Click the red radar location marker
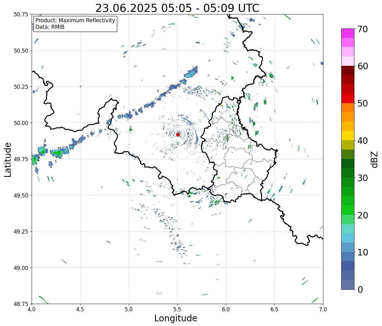The image size is (382, 326). coord(178,134)
